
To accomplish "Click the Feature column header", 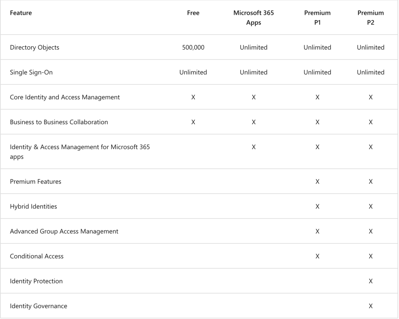I will click(21, 13).
